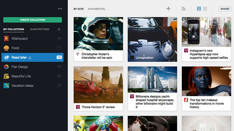This screenshot has height=131, width=234.
Task: Click the Beautiful Life coins icon
Action: (6, 76)
